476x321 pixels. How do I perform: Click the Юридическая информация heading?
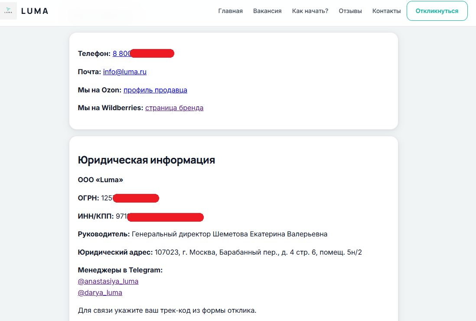[147, 160]
